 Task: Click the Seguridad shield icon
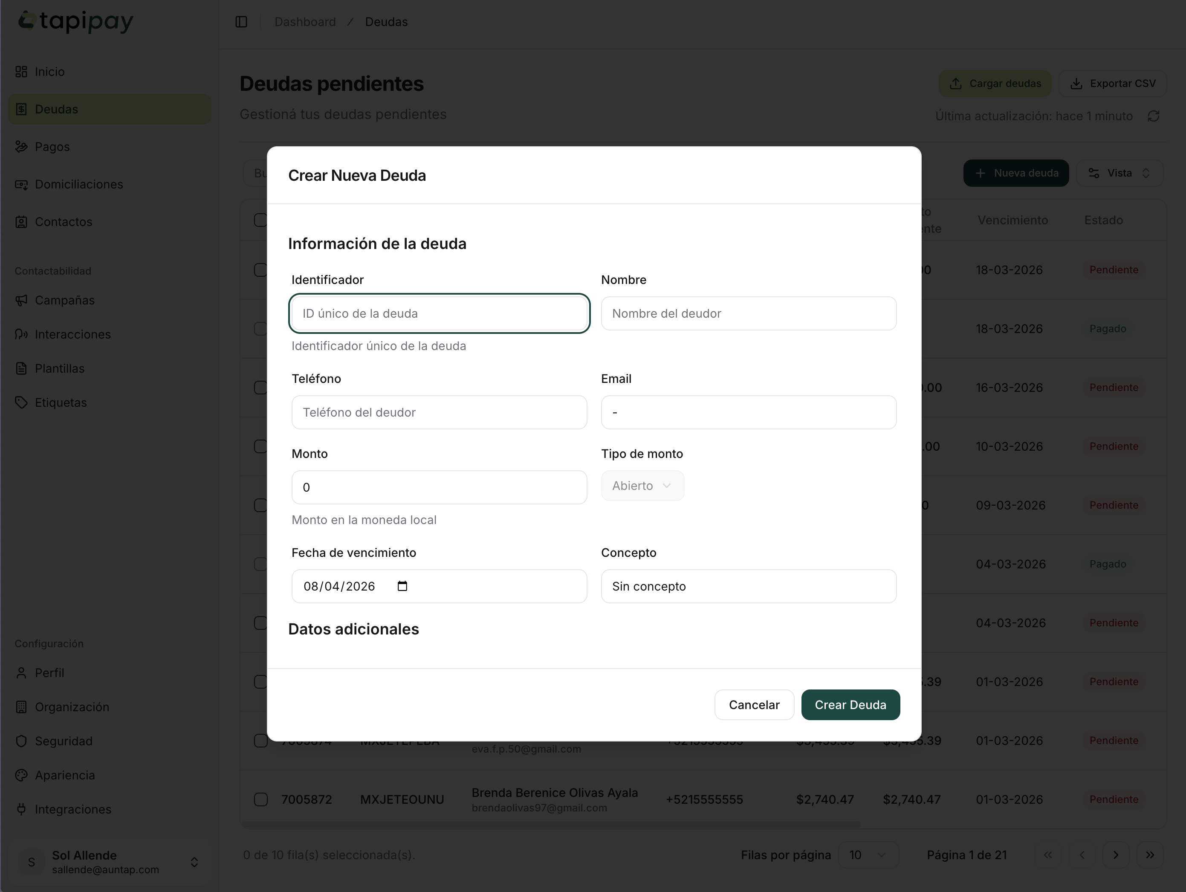click(21, 741)
